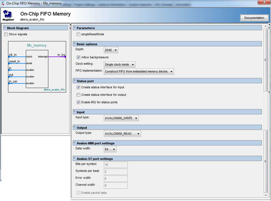Click the fifo_memory label in block diagram
This screenshot has width=271, height=201.
tap(37, 46)
